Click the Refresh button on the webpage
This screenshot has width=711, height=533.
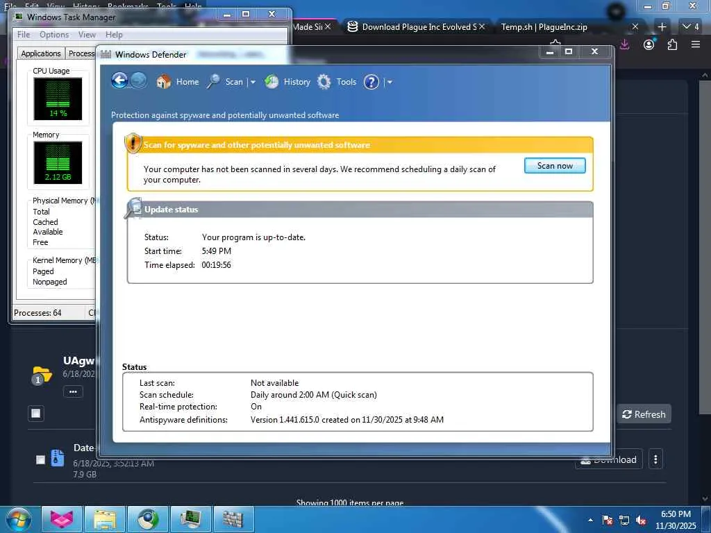tap(644, 414)
